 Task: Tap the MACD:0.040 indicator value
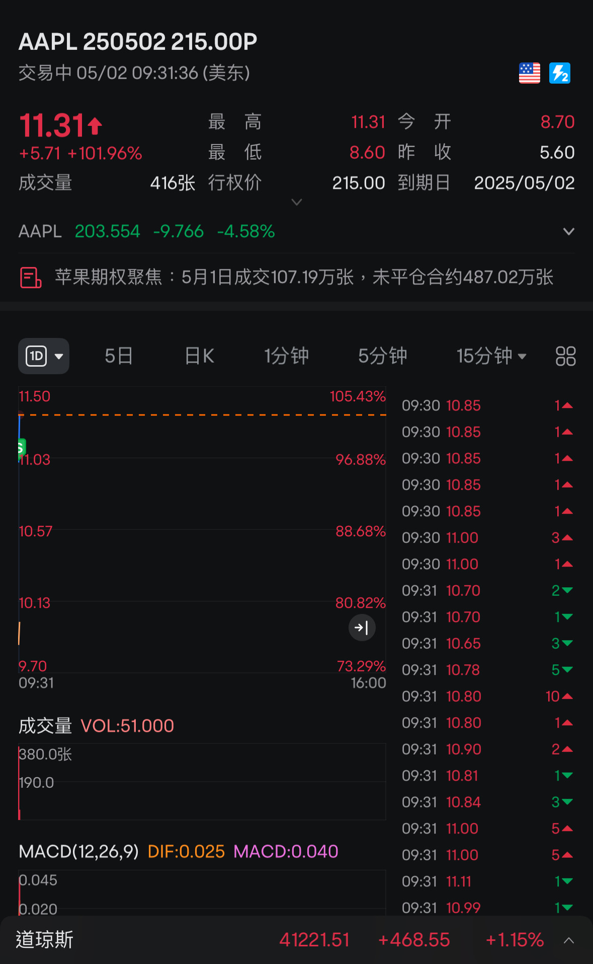(286, 852)
